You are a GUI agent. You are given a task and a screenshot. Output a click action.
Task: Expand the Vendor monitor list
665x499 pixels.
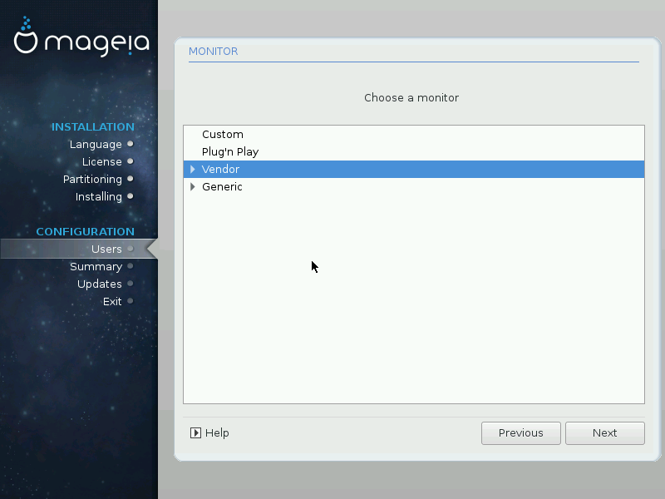193,170
